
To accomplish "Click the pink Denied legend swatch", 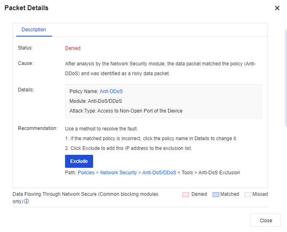I will click(x=186, y=195).
